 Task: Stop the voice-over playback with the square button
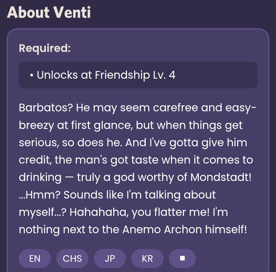(x=182, y=258)
